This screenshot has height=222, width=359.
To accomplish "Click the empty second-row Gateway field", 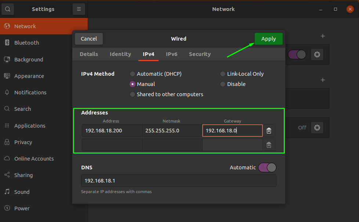I will point(232,145).
